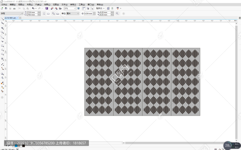Screen dimensions: 241x150
Task: Expand the undo history arrow
Action: pos(36,9)
